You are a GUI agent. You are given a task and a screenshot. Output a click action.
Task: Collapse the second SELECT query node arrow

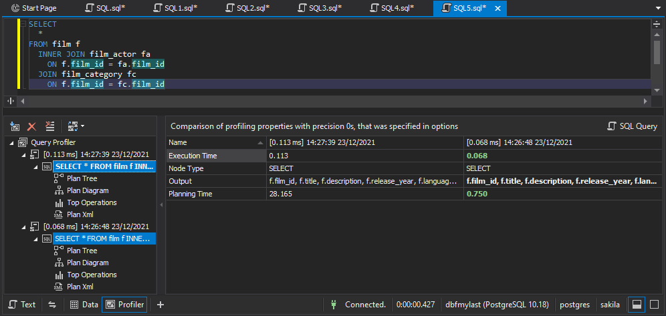click(x=36, y=239)
